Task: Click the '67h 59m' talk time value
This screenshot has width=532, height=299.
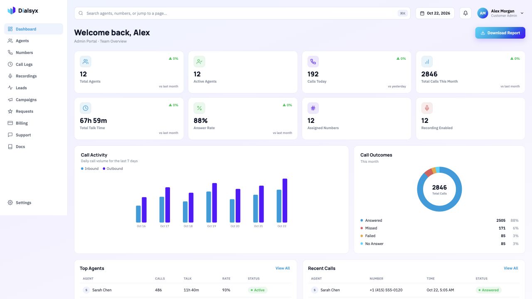Action: click(x=93, y=120)
